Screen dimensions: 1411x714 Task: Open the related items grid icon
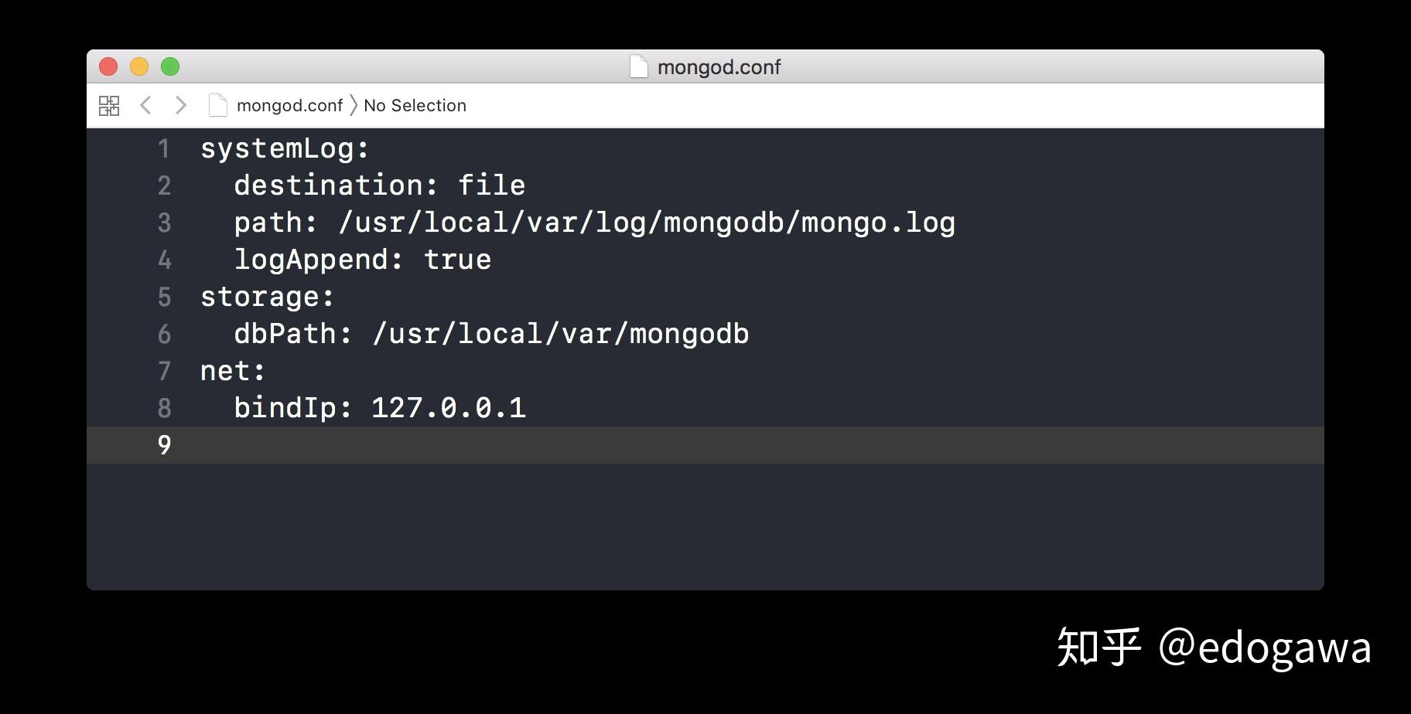109,105
